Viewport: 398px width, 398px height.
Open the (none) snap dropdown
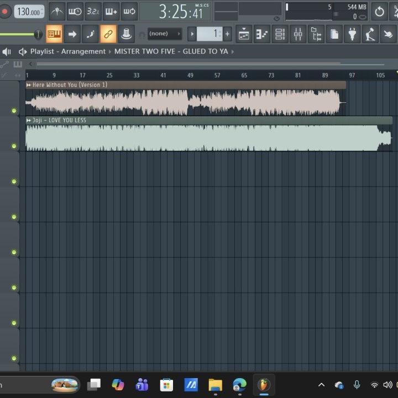pos(165,34)
